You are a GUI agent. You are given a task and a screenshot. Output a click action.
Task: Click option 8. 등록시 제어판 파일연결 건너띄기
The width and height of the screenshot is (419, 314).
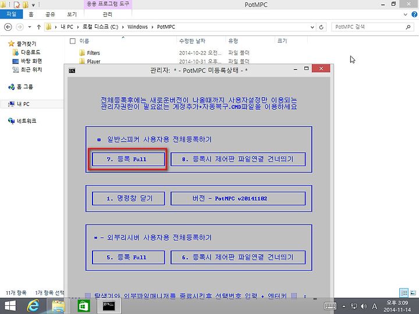pos(238,159)
